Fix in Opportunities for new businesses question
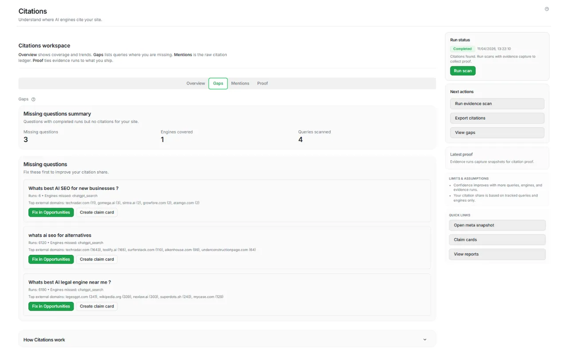 (51, 212)
